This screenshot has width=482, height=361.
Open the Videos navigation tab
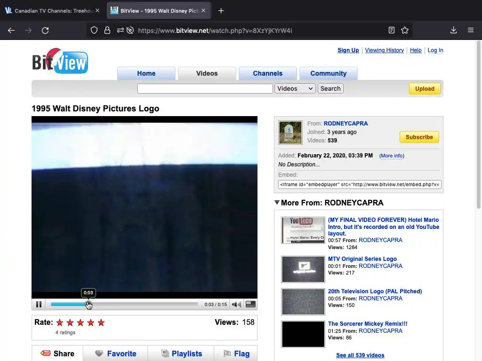(x=207, y=73)
